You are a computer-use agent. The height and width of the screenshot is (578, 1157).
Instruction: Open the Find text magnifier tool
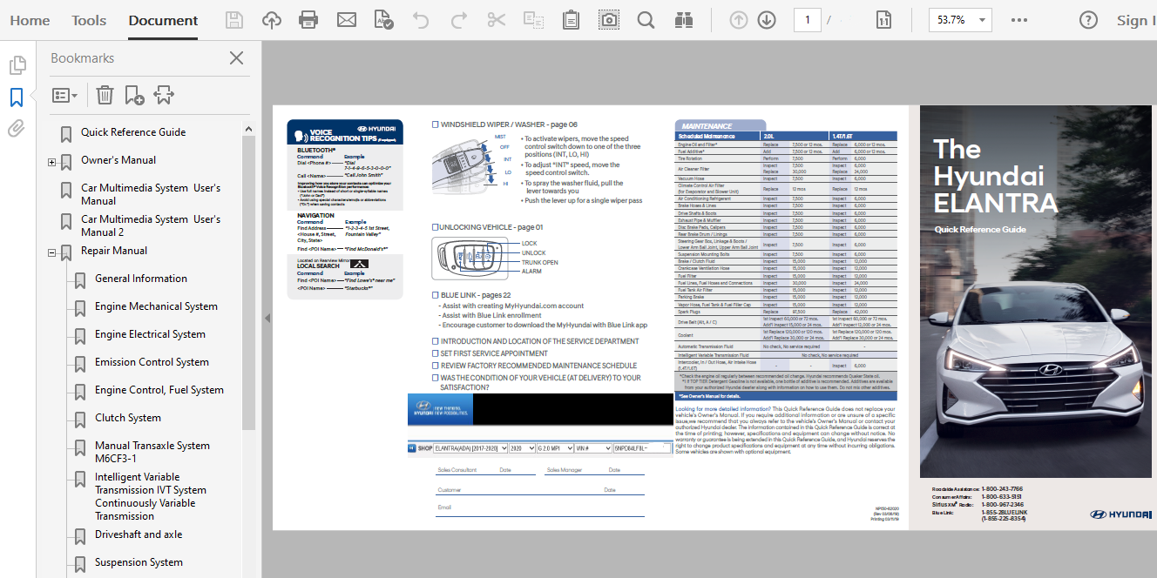click(x=646, y=20)
